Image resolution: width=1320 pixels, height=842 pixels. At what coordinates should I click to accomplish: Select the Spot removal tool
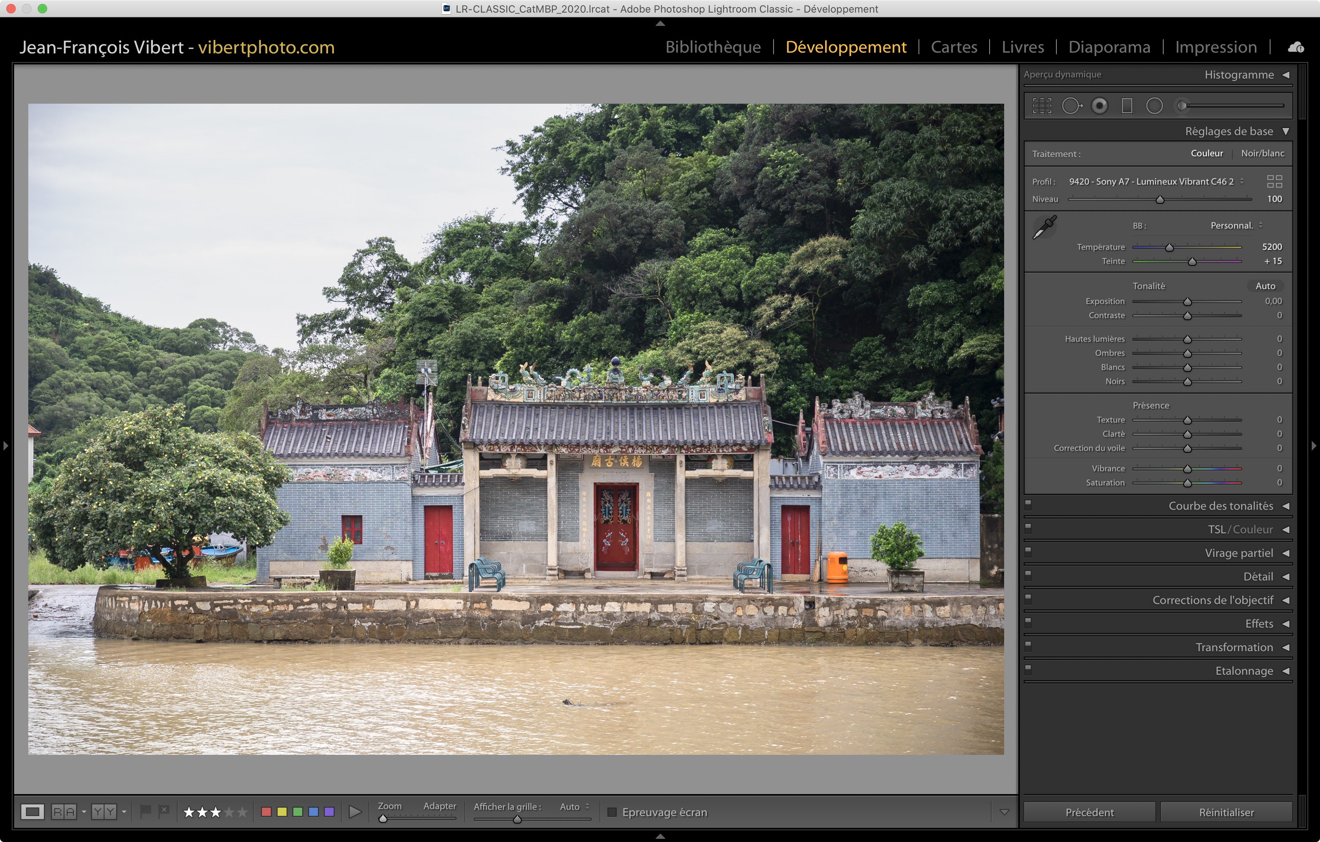[x=1071, y=106]
